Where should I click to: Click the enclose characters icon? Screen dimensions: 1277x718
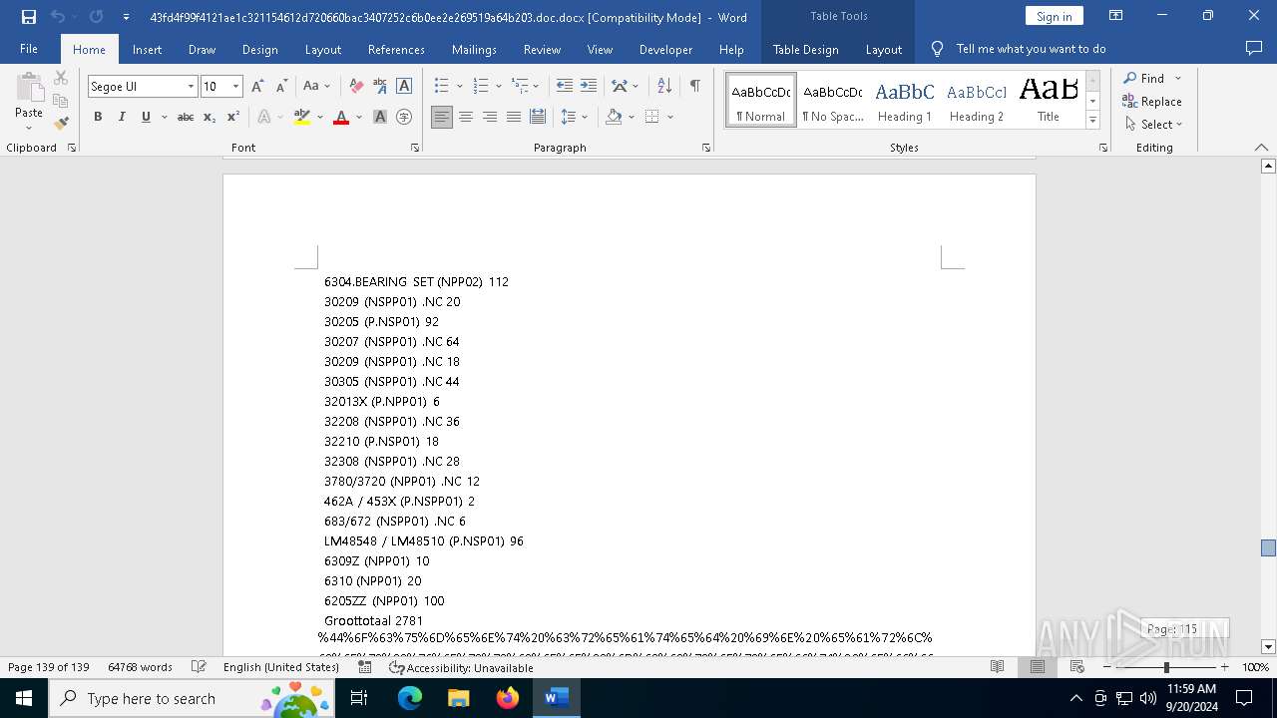404,118
